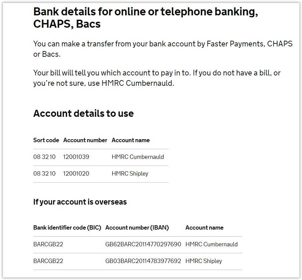Click the 'Account details to use' heading
The width and height of the screenshot is (302, 280).
pyautogui.click(x=83, y=113)
